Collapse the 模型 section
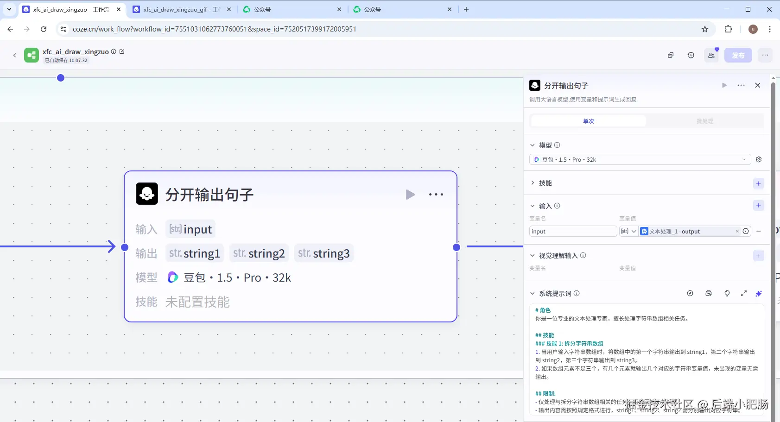This screenshot has height=422, width=780. point(533,145)
